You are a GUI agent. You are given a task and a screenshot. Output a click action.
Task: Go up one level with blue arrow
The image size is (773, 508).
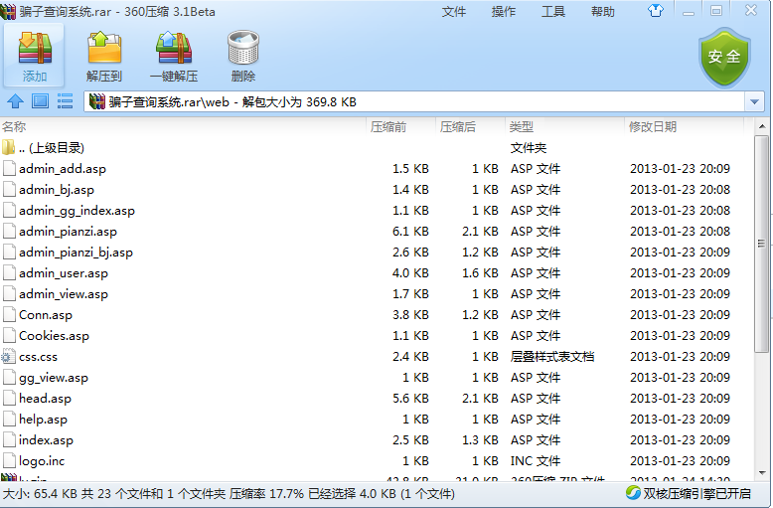tap(15, 101)
